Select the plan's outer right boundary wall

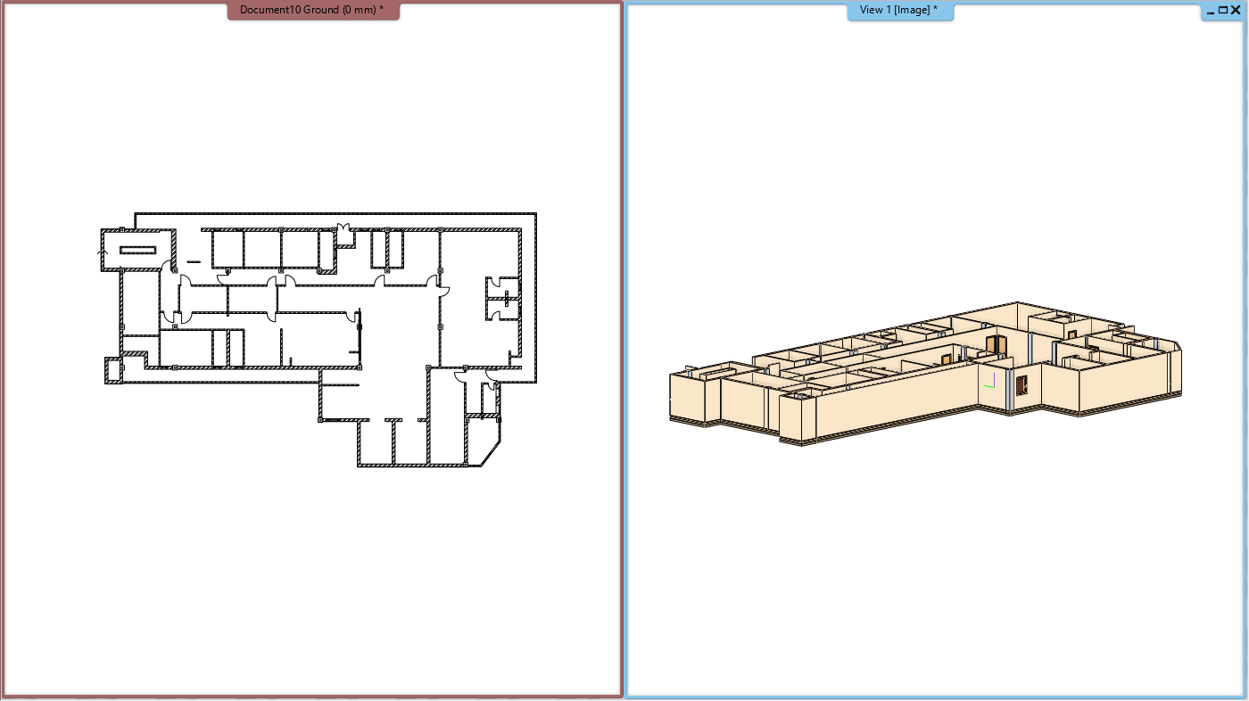click(535, 299)
